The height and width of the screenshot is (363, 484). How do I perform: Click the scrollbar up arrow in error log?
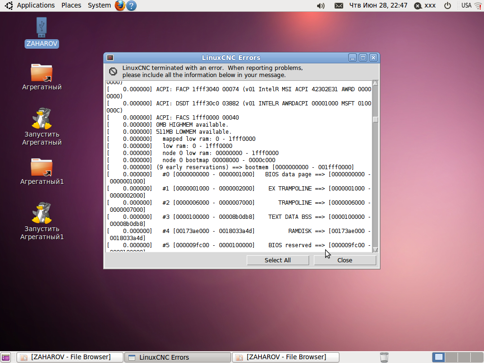375,83
